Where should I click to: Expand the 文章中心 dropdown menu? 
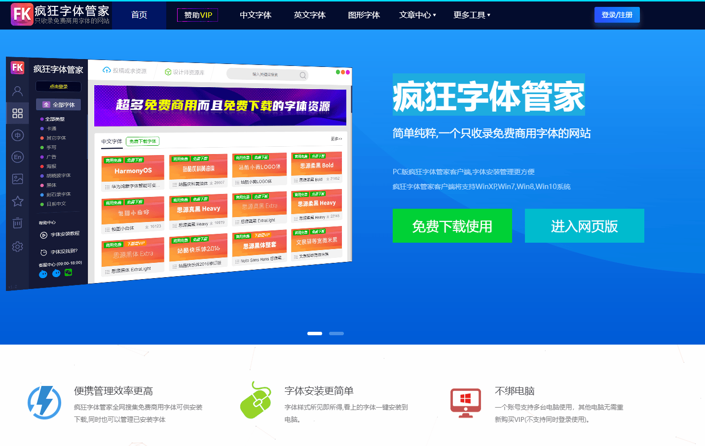pyautogui.click(x=417, y=15)
